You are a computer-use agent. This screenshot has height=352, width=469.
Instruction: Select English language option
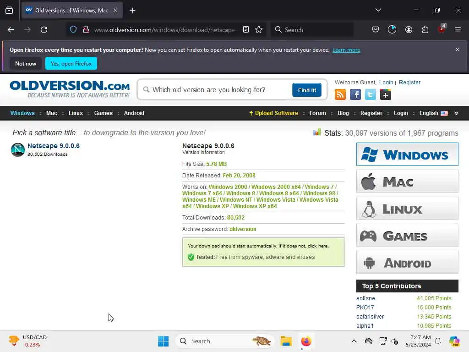pyautogui.click(x=433, y=113)
